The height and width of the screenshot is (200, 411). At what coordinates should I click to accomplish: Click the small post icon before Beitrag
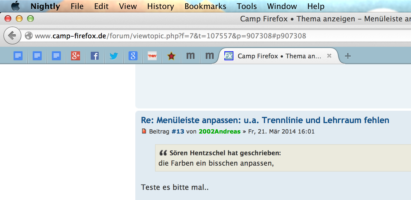144,131
